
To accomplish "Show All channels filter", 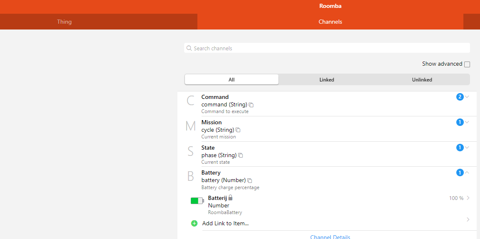I will point(231,79).
